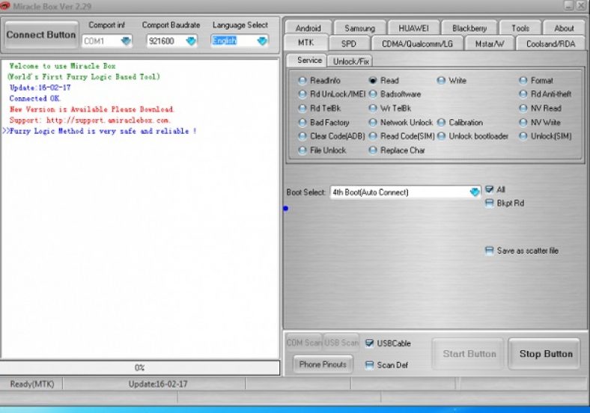Click the blue dot marker below Boot Select

click(285, 209)
